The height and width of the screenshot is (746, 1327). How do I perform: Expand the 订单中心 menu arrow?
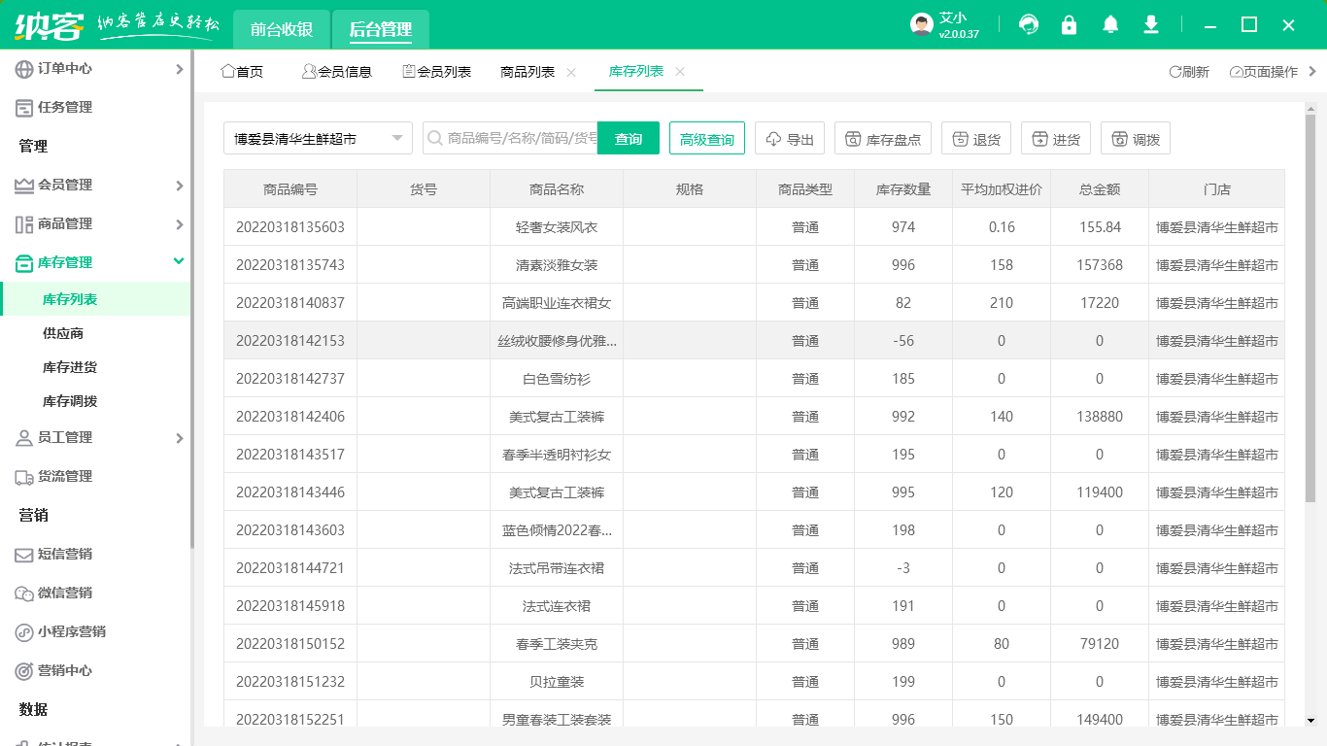point(179,69)
